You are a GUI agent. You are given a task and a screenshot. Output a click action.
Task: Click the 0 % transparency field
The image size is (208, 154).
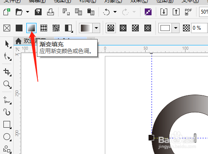pyautogui.click(x=200, y=28)
